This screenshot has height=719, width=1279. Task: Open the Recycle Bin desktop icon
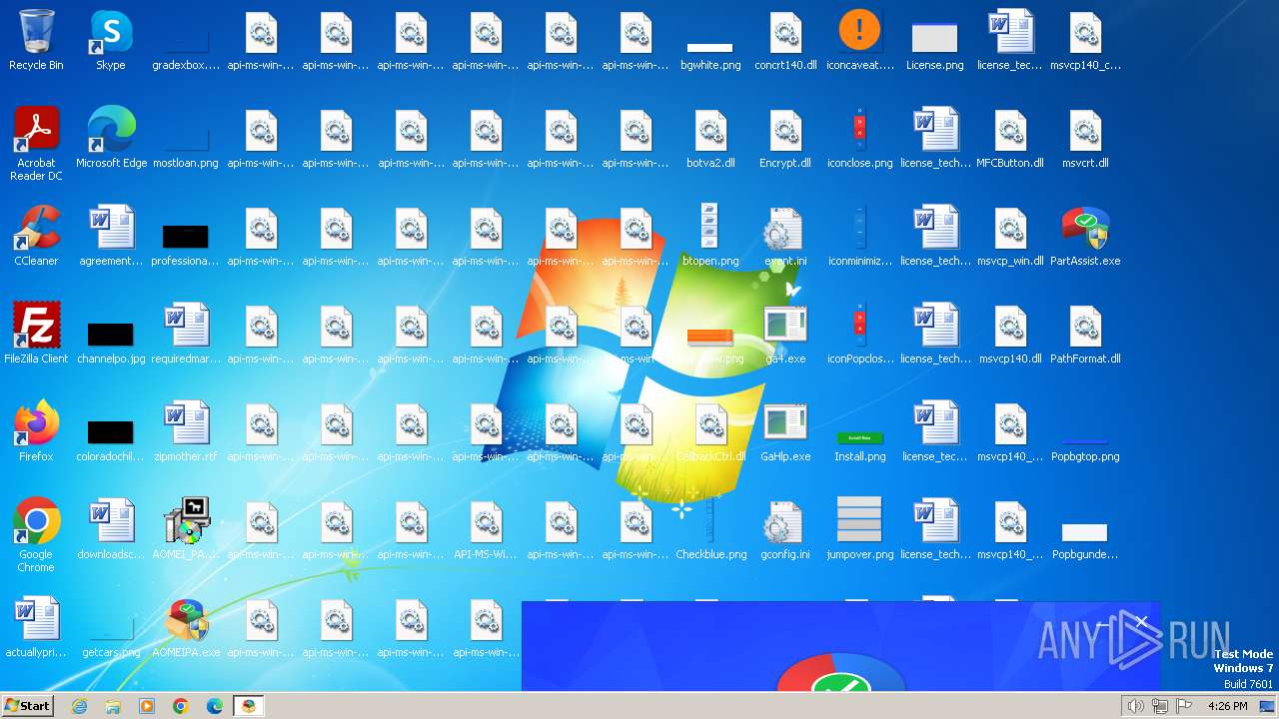pyautogui.click(x=36, y=40)
